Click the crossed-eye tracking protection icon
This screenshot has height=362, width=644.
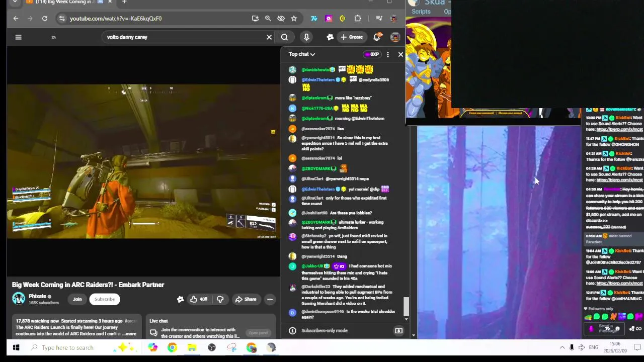coord(281,19)
